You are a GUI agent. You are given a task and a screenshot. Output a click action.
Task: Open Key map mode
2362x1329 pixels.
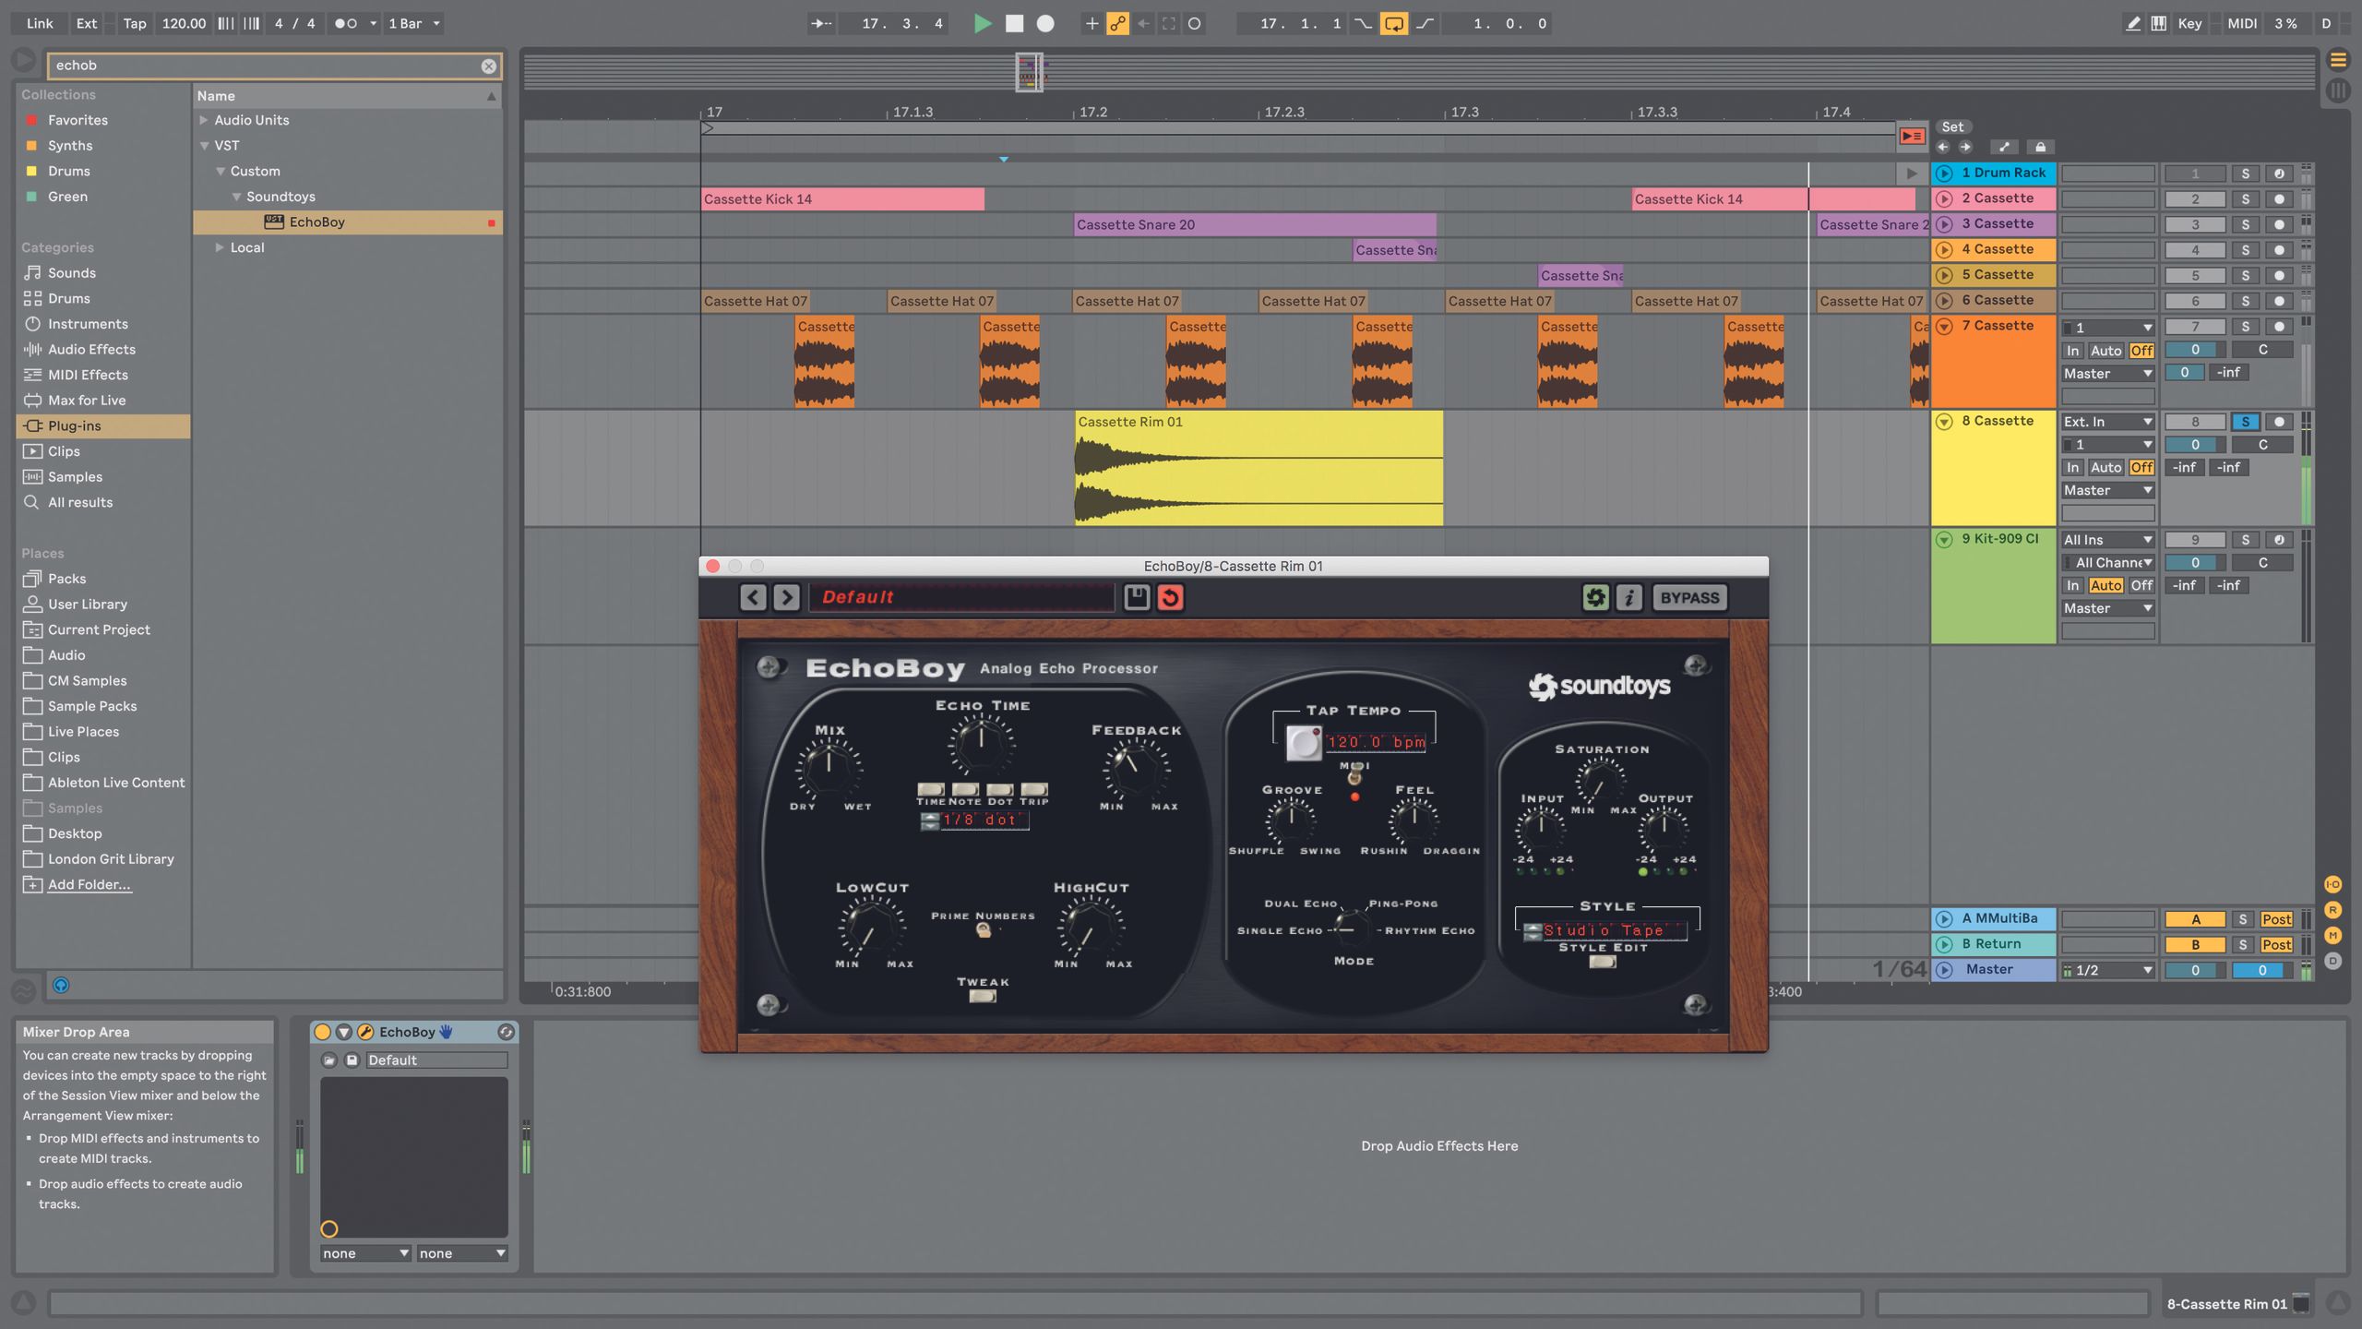click(x=2189, y=23)
